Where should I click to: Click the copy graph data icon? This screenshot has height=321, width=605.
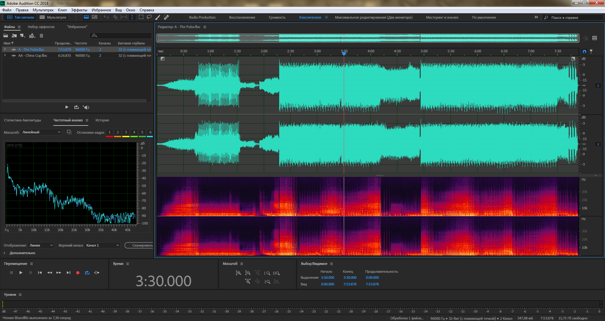[69, 132]
